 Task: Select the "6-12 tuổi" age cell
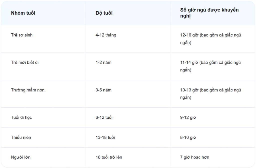[104, 117]
